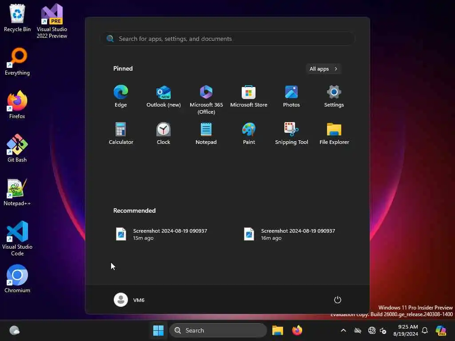
Task: Open the network globe tray icon
Action: click(x=372, y=330)
